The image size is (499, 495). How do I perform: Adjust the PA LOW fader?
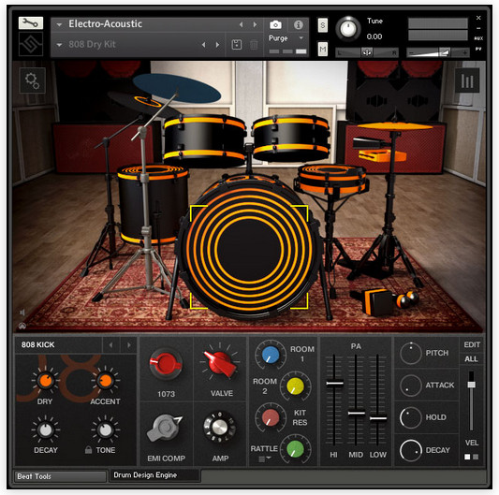pos(378,418)
